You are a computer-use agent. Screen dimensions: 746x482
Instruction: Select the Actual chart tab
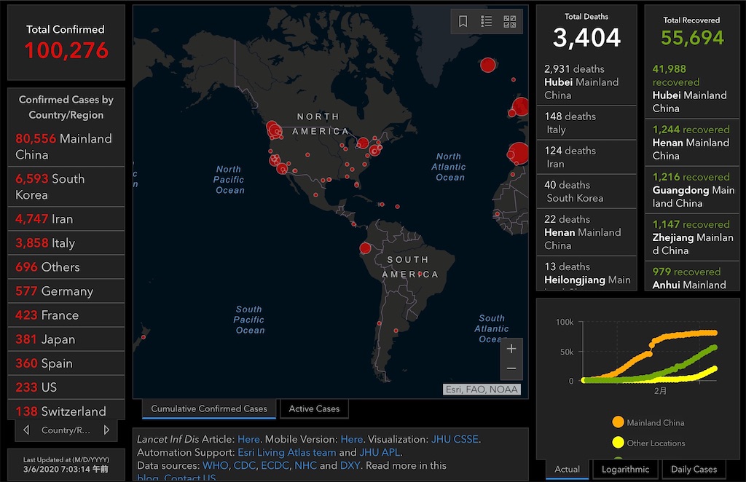tap(567, 469)
